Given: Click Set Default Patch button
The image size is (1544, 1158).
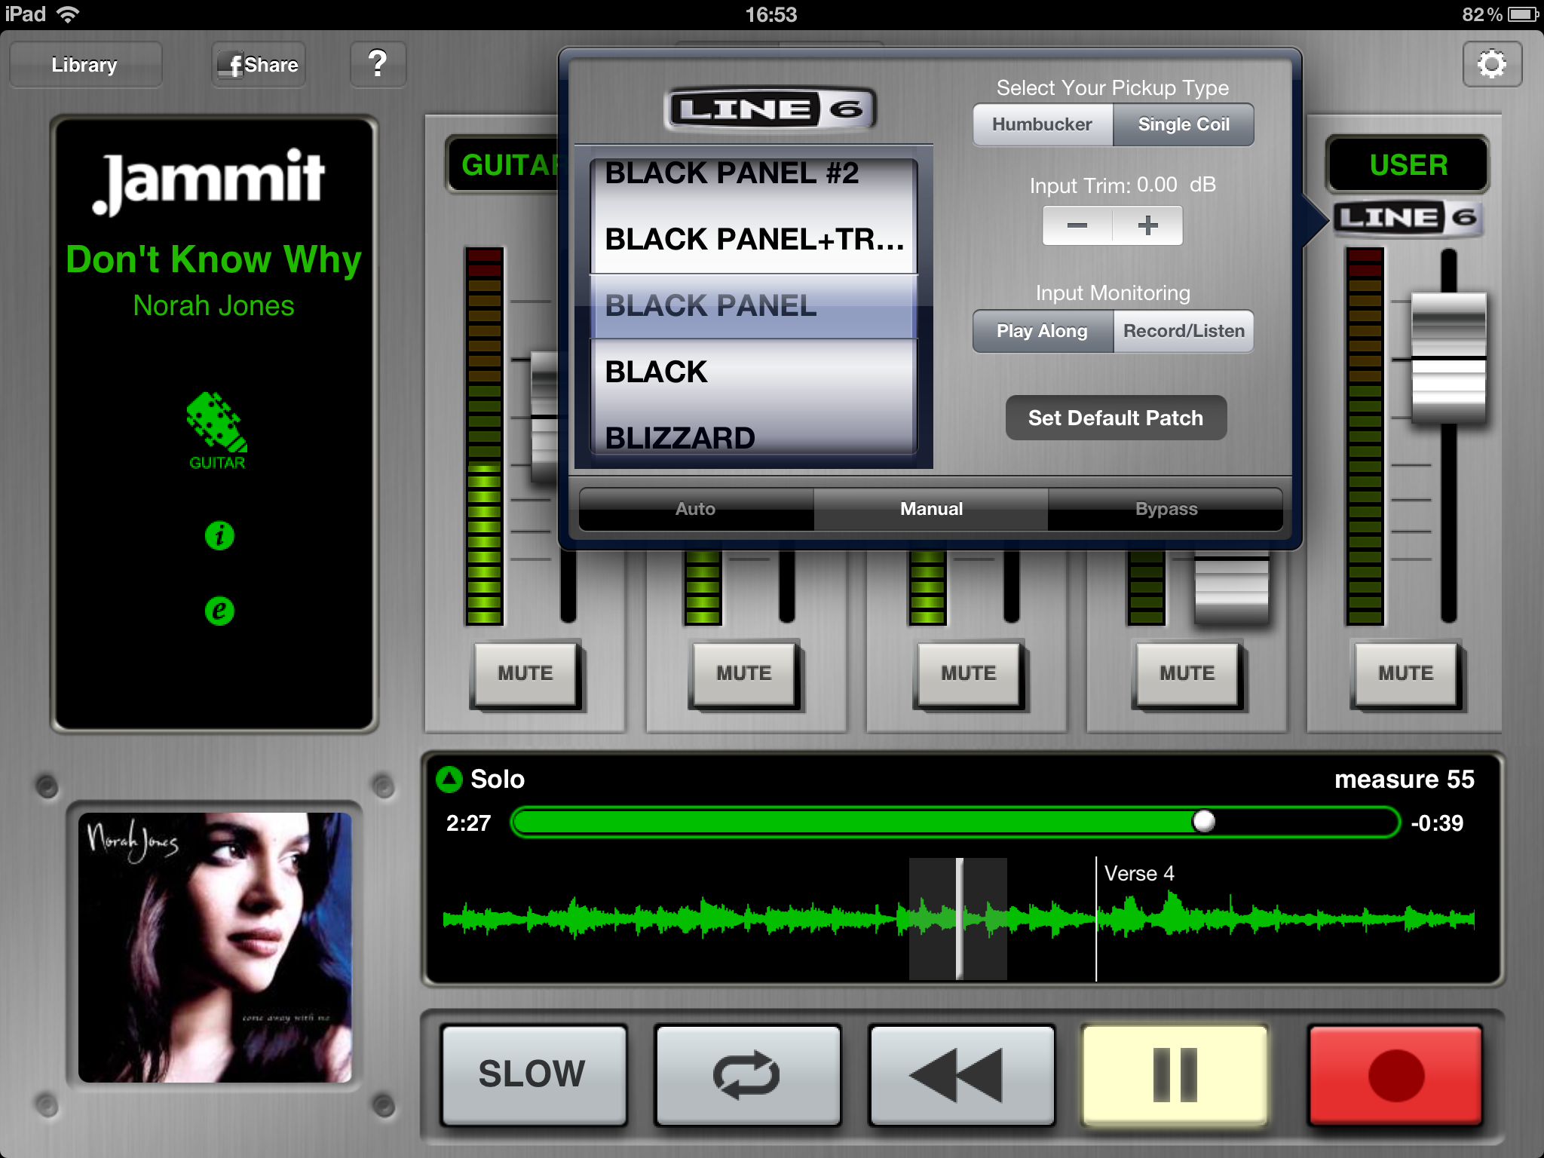Looking at the screenshot, I should tap(1116, 418).
